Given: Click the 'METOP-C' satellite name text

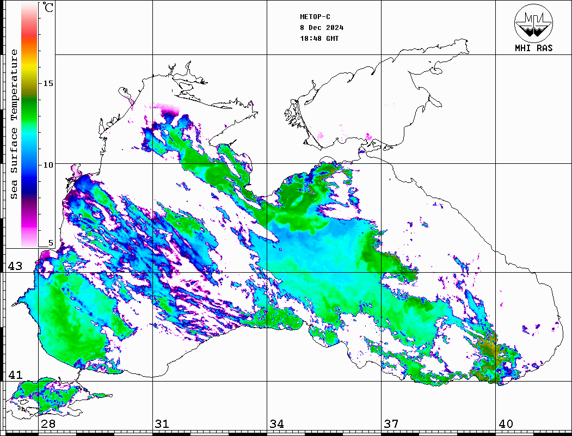Looking at the screenshot, I should click(315, 17).
